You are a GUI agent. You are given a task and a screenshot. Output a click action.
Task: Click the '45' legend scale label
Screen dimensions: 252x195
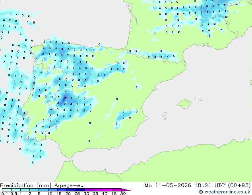(114, 193)
